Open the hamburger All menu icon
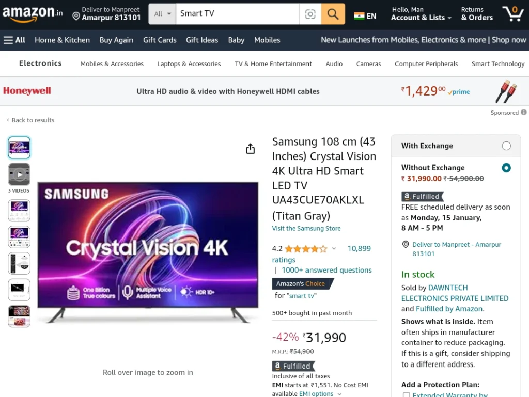The width and height of the screenshot is (529, 397). tap(8, 40)
